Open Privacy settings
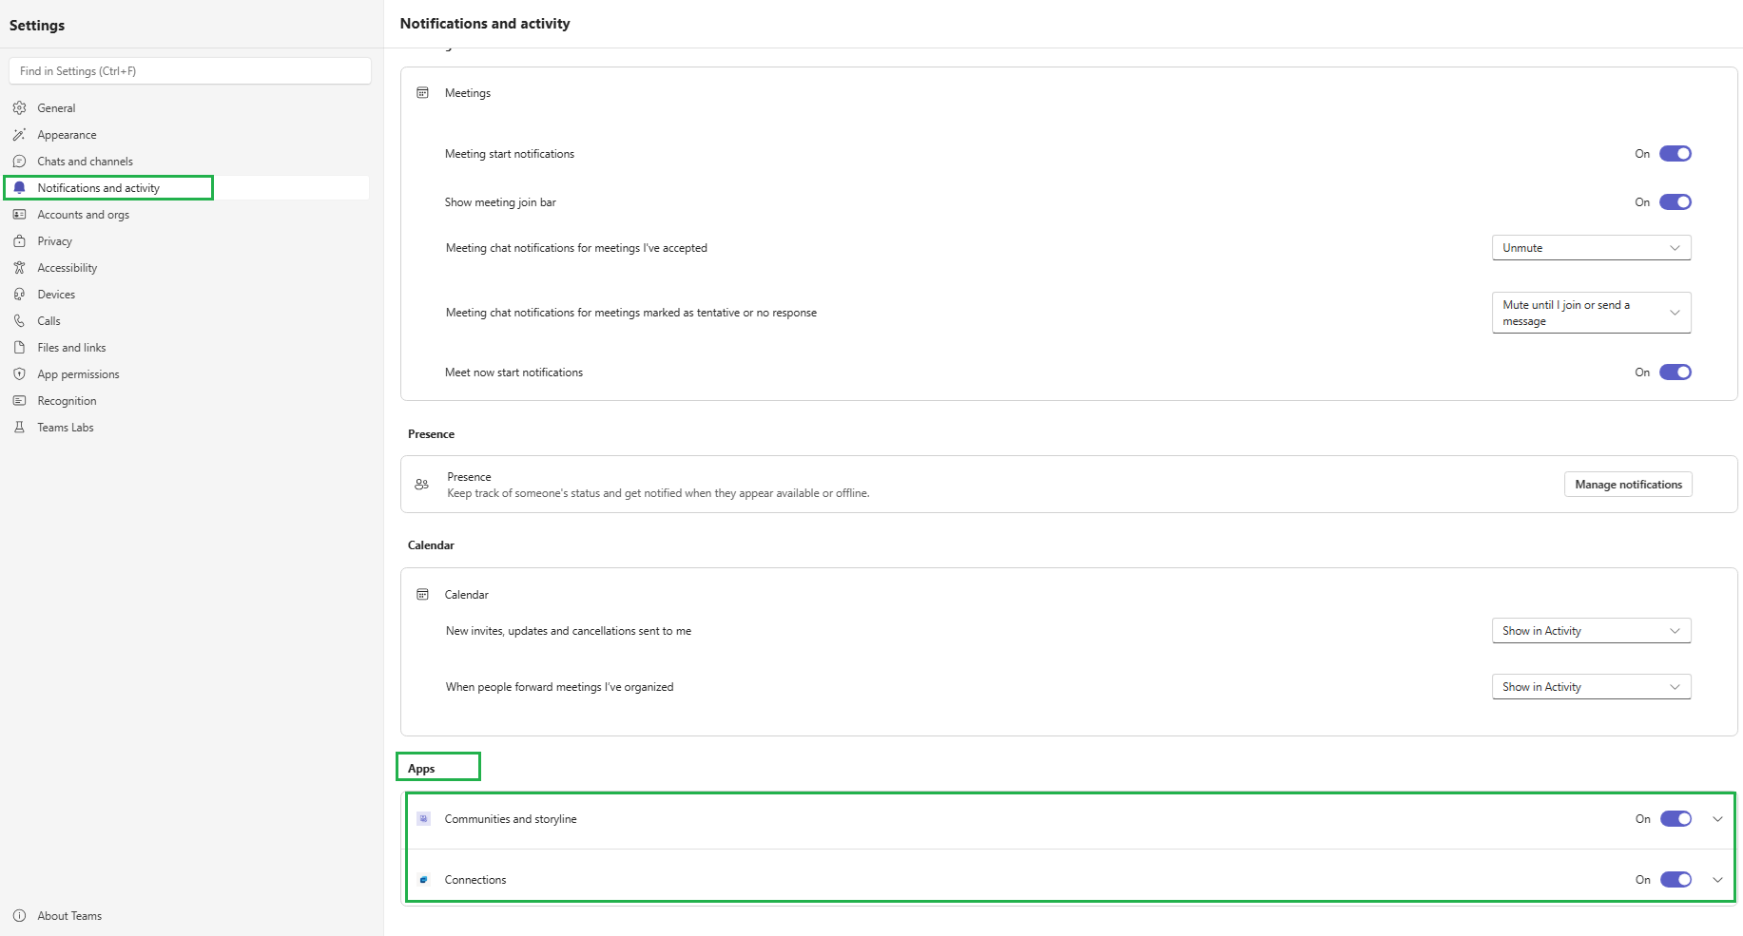This screenshot has height=936, width=1743. coord(189,241)
